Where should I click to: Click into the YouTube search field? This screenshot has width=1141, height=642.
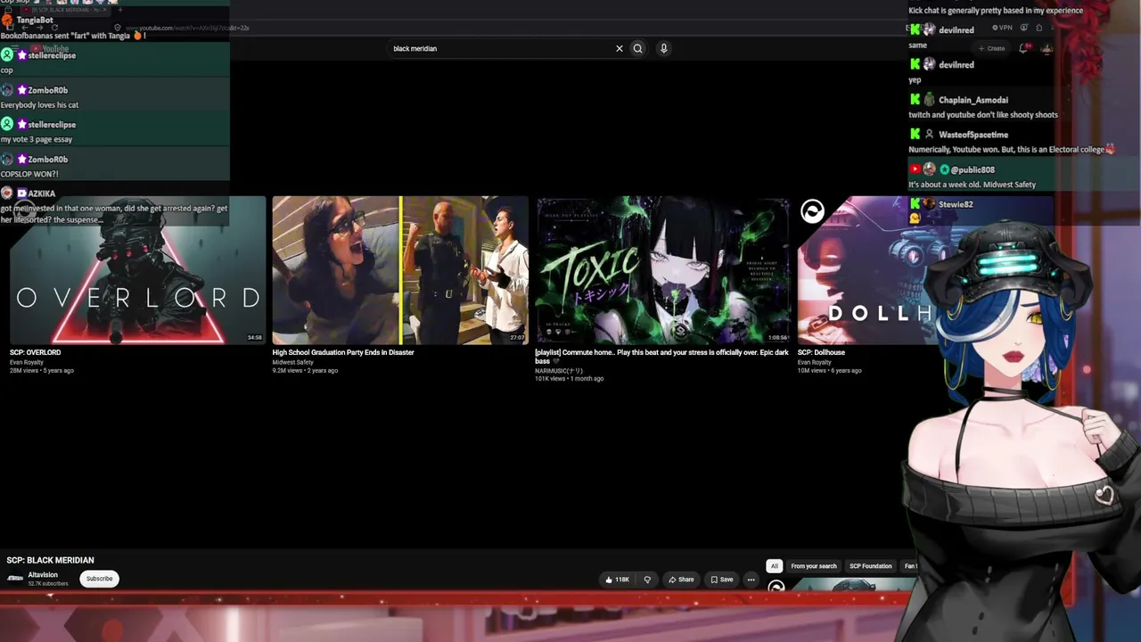504,48
